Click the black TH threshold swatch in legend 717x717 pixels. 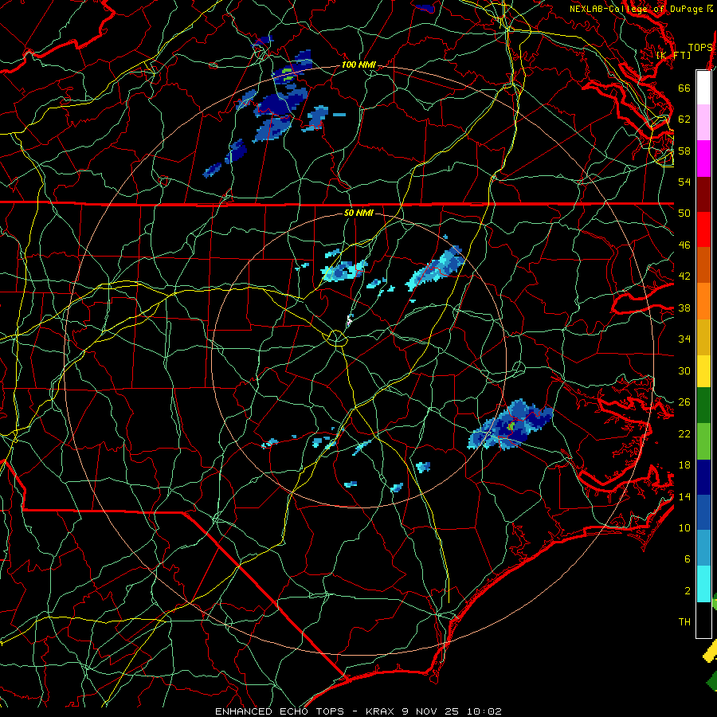point(703,620)
